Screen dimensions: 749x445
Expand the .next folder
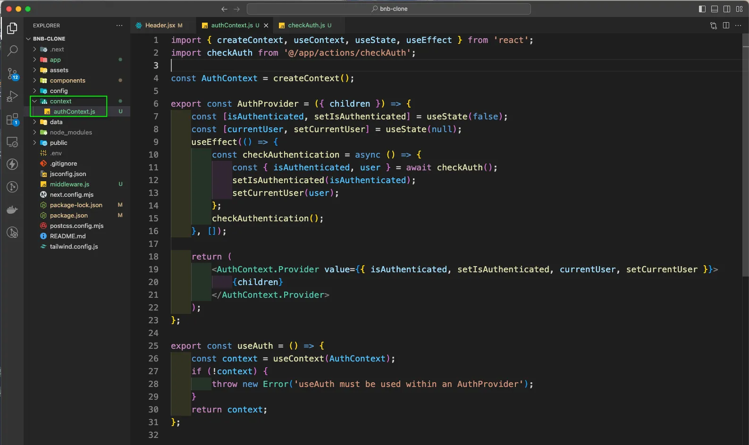[34, 49]
